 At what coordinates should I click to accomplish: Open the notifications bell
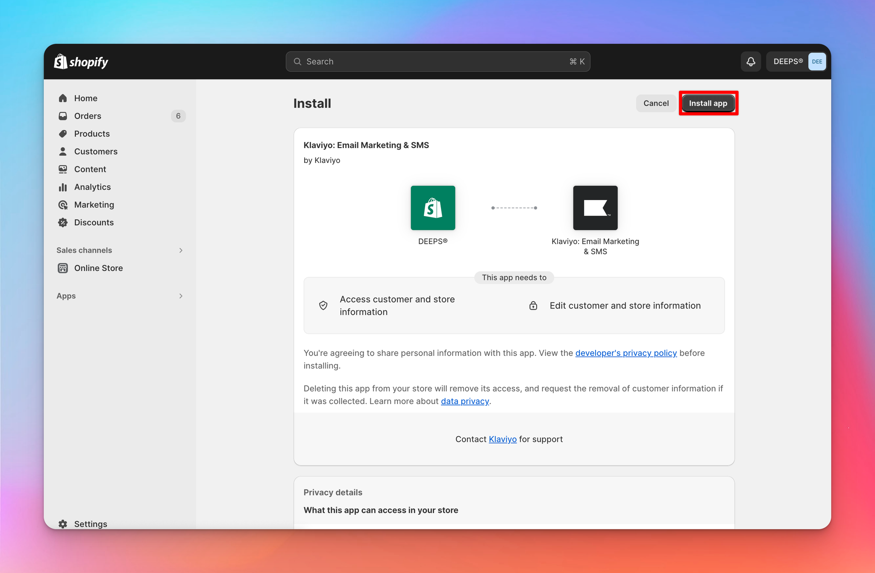[751, 62]
